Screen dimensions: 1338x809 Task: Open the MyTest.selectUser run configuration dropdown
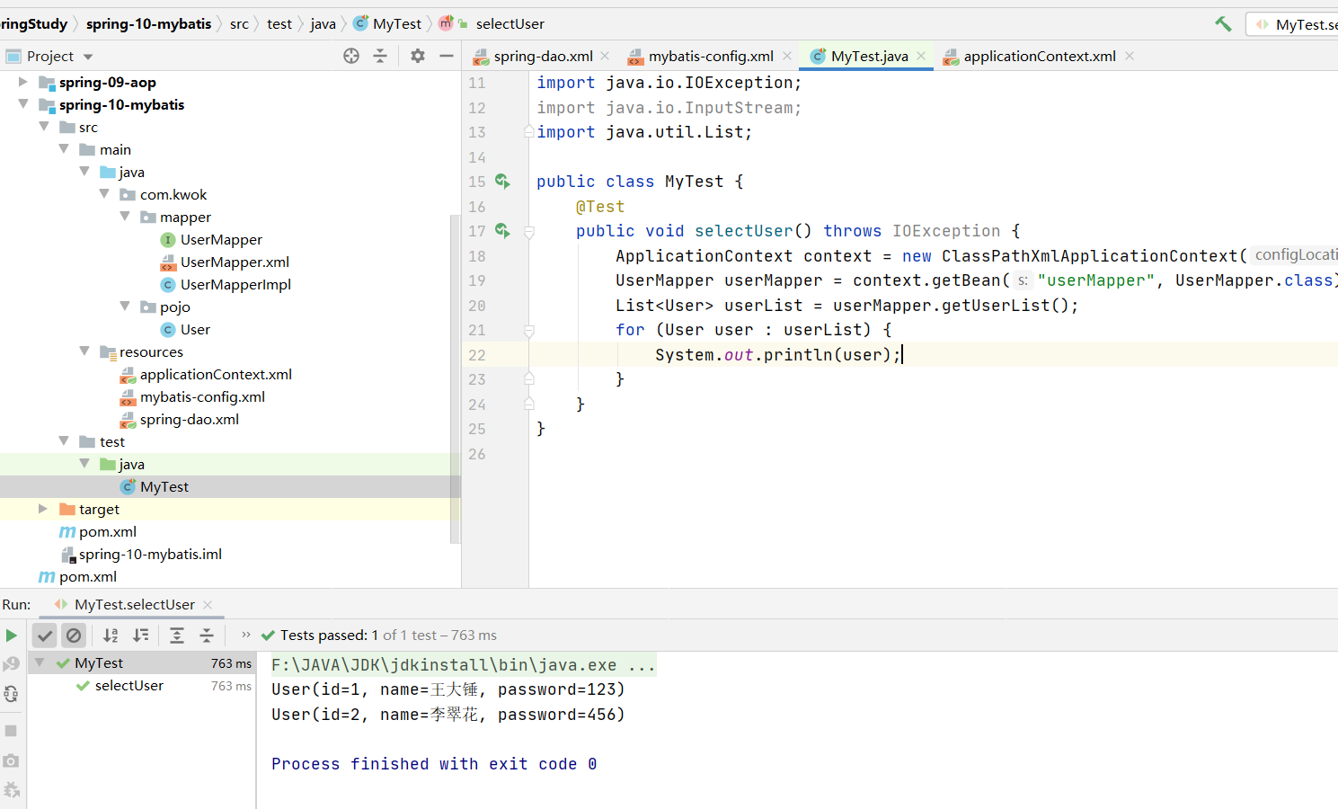tap(1294, 24)
